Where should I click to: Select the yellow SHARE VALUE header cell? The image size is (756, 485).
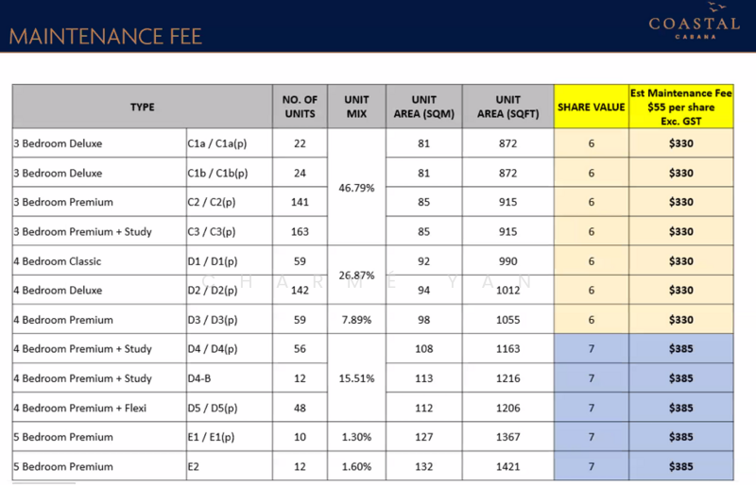[x=592, y=107]
